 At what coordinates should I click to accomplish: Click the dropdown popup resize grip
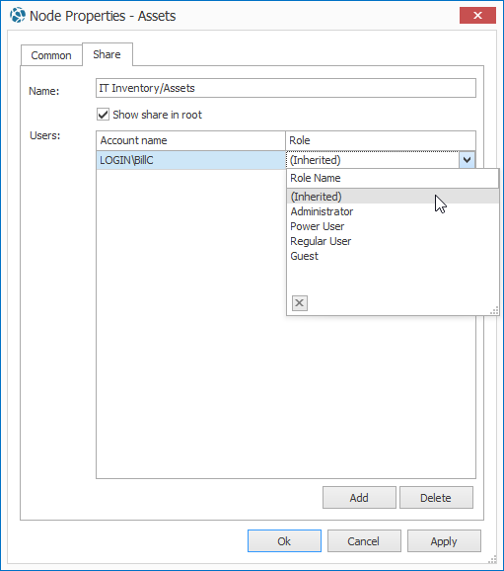click(494, 311)
